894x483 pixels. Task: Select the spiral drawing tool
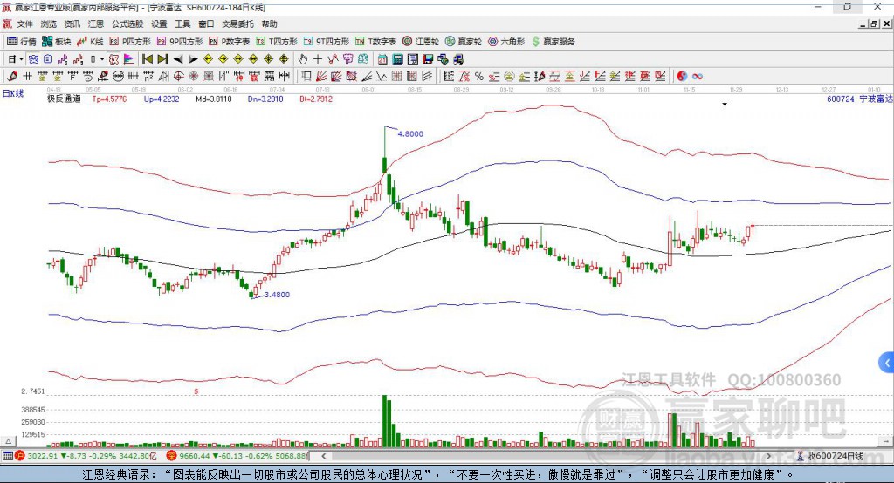click(88, 76)
